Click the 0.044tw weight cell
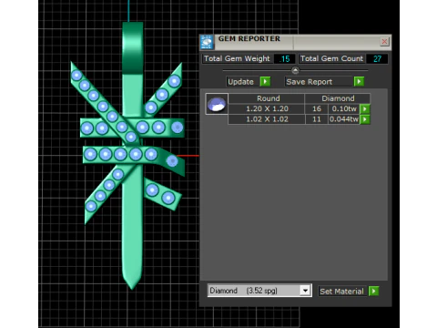 pyautogui.click(x=344, y=119)
